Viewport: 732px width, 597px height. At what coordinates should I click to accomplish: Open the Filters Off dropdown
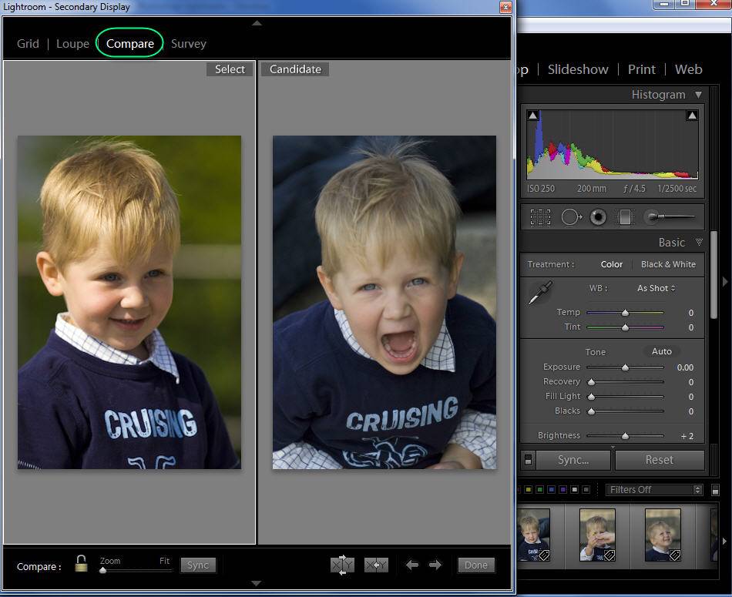coord(654,490)
